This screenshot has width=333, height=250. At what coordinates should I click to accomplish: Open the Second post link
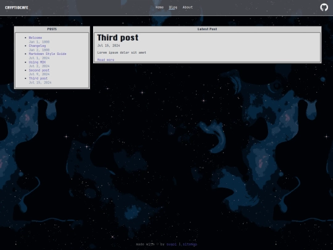(x=39, y=70)
